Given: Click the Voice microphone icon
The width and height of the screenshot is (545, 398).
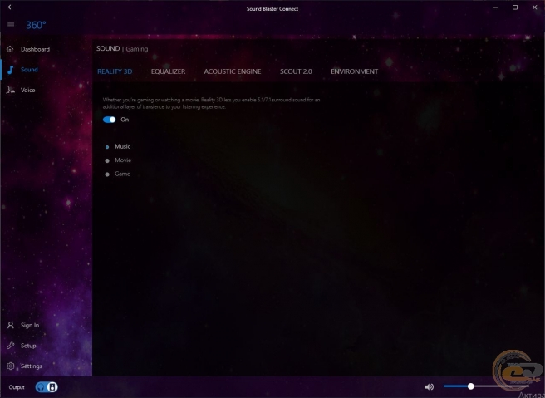Looking at the screenshot, I should [11, 90].
